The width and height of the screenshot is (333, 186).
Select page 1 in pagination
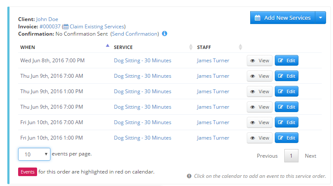291,156
